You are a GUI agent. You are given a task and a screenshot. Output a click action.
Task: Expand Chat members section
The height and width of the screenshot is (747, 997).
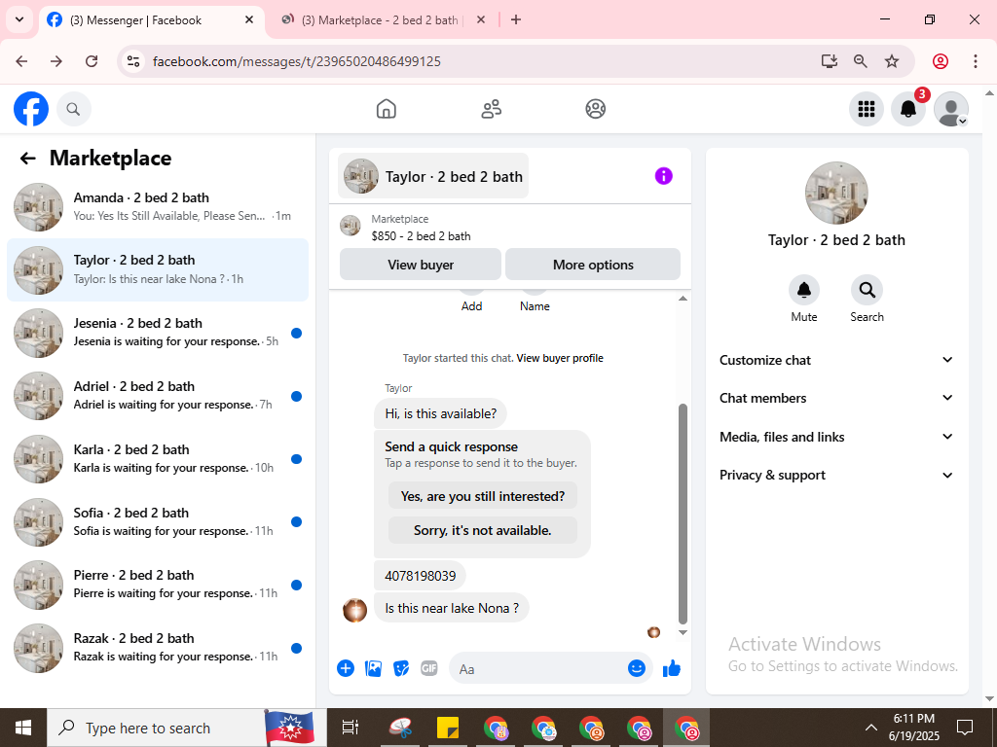tap(836, 398)
